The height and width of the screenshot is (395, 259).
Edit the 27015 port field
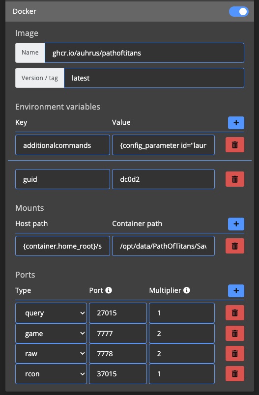(x=118, y=313)
